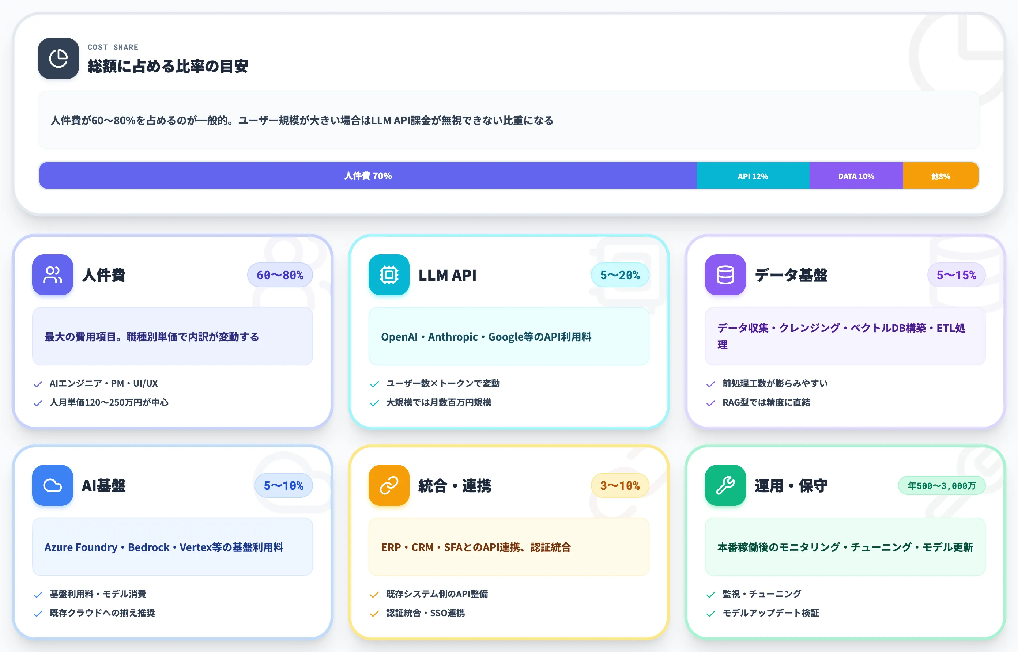Image resolution: width=1018 pixels, height=652 pixels.
Task: Click the checkmark next to 人月単価120〜250万円が中心
Action: (x=38, y=403)
